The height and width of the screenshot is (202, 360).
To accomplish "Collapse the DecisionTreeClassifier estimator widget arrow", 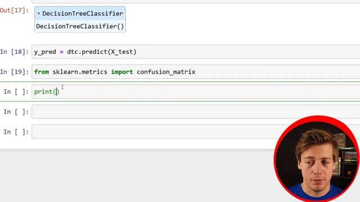I will (x=39, y=13).
